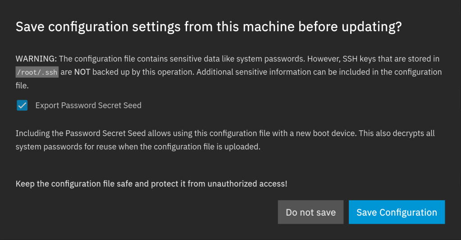This screenshot has height=240, width=461.
Task: Click the word 'updating?' in the heading
Action: click(x=370, y=27)
